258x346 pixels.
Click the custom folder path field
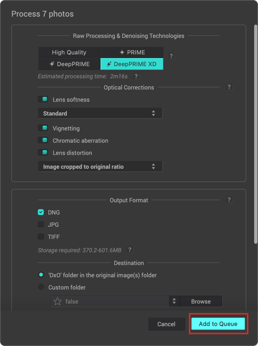click(110, 301)
